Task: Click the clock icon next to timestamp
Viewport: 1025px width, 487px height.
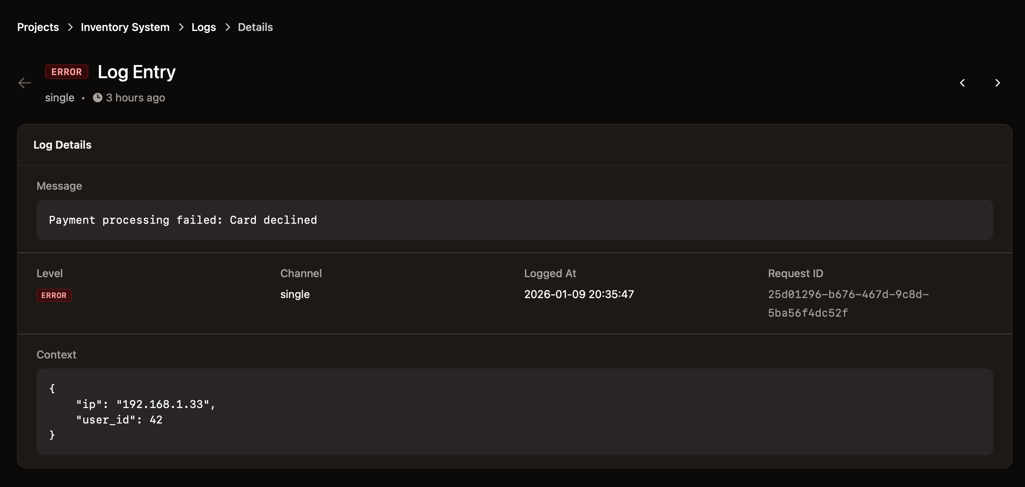Action: pos(98,98)
